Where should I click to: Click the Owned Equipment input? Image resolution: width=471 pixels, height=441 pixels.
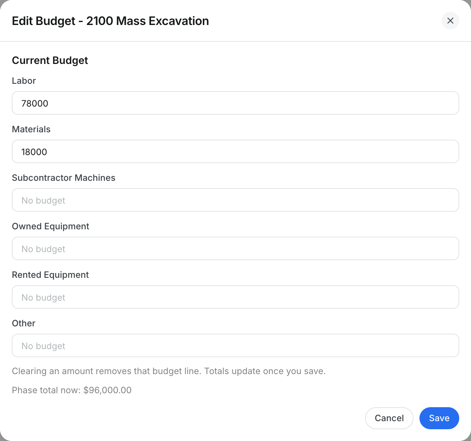[235, 248]
